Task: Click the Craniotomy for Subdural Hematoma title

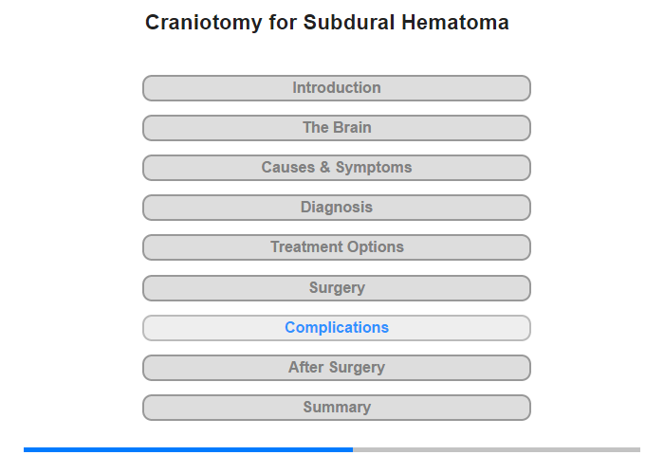Action: tap(327, 23)
